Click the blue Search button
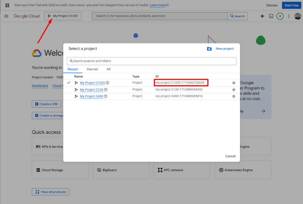 (238, 16)
